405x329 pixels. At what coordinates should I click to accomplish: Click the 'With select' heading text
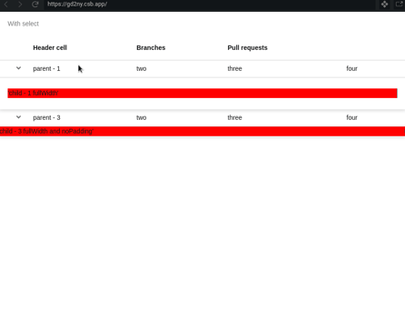coord(24,24)
